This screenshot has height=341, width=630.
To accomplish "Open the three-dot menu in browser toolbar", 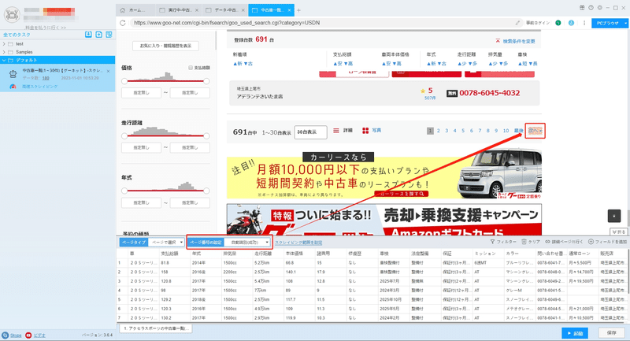I will tap(584, 23).
